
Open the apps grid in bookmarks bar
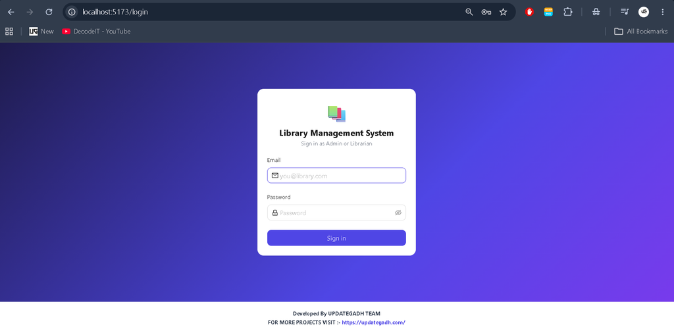pos(9,31)
